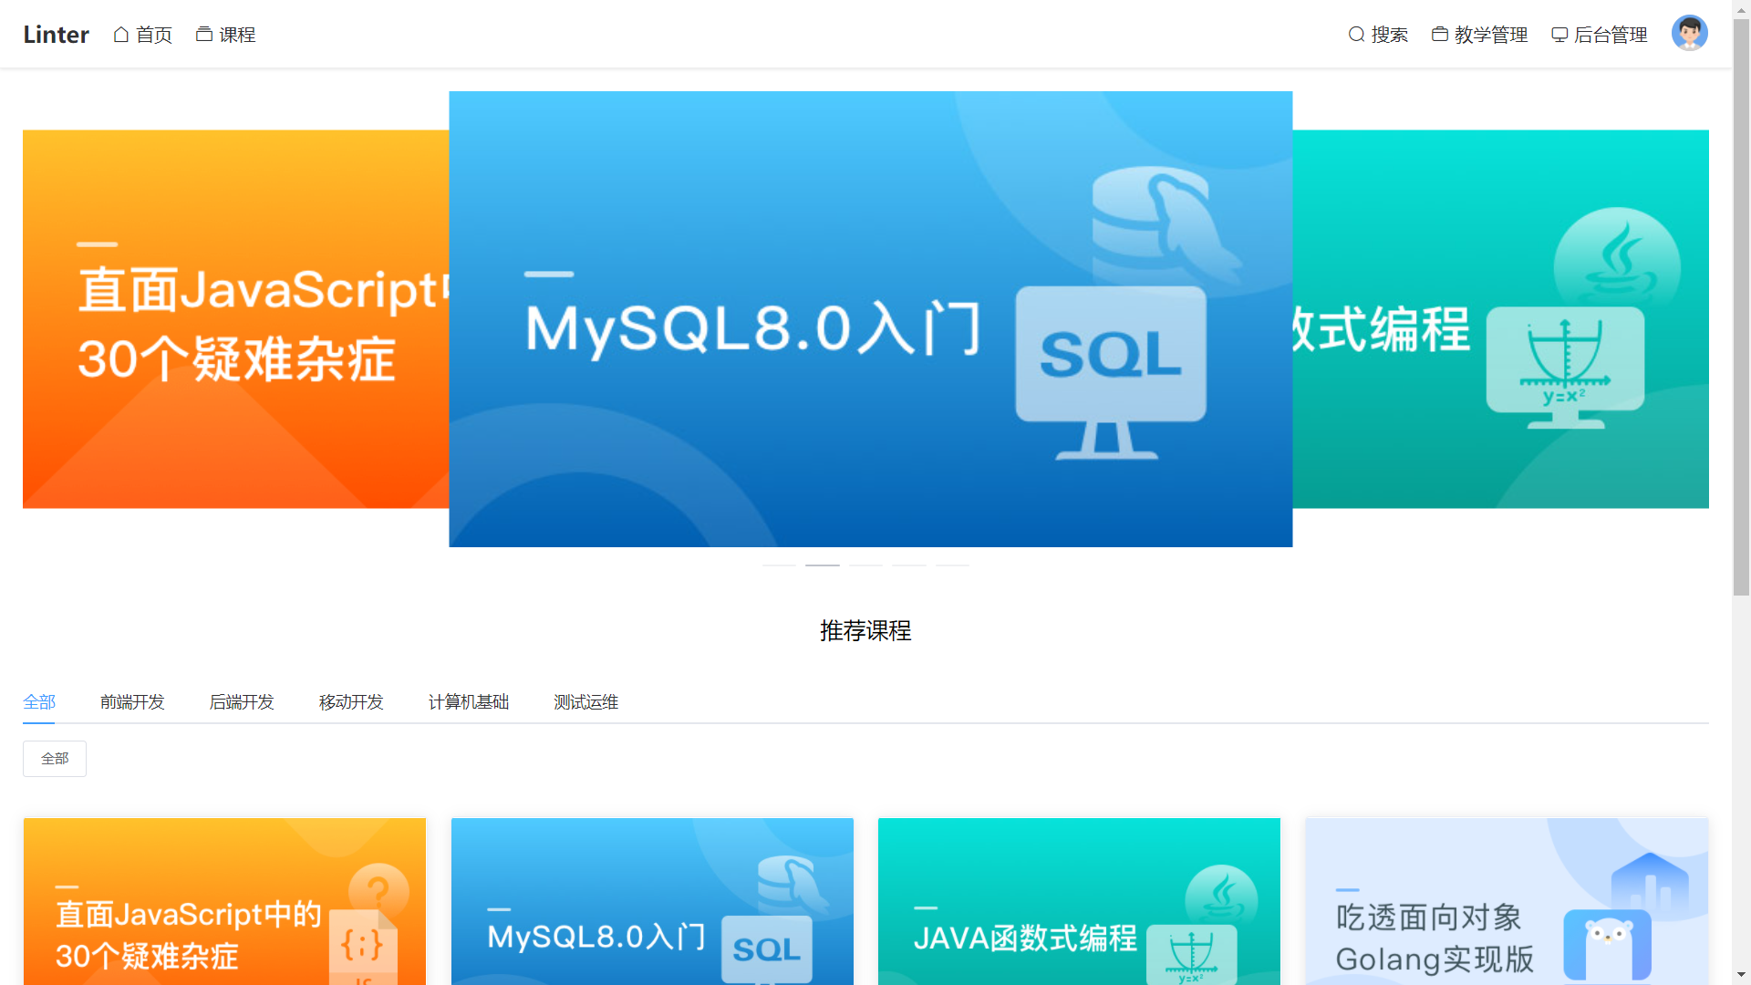Open the user avatar menu

pyautogui.click(x=1689, y=33)
